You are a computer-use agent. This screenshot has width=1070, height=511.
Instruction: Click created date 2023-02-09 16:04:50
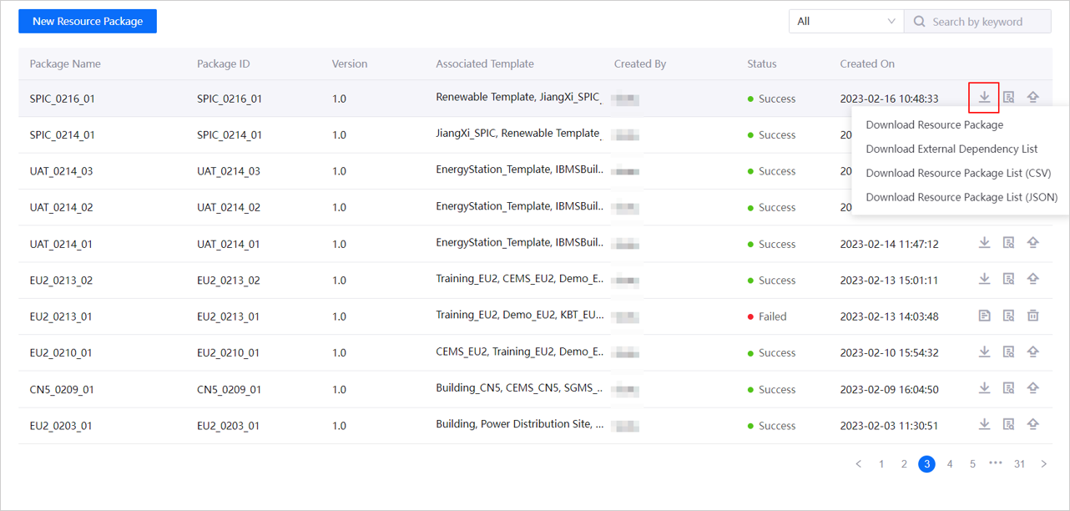pos(889,389)
